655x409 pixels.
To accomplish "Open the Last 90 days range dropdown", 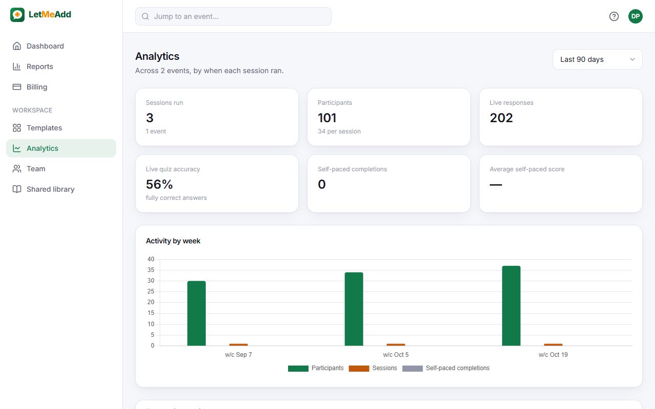I will point(598,59).
